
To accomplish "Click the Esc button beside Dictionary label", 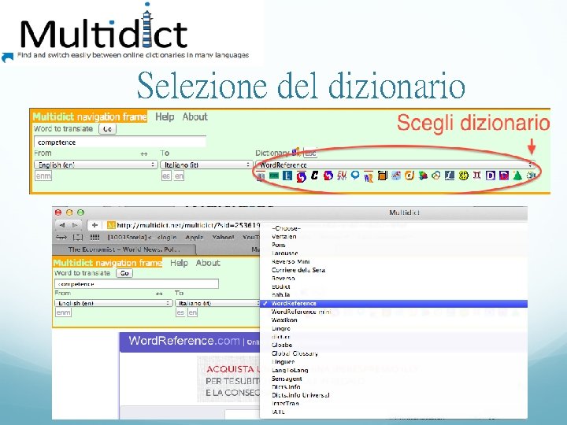I will (310, 153).
